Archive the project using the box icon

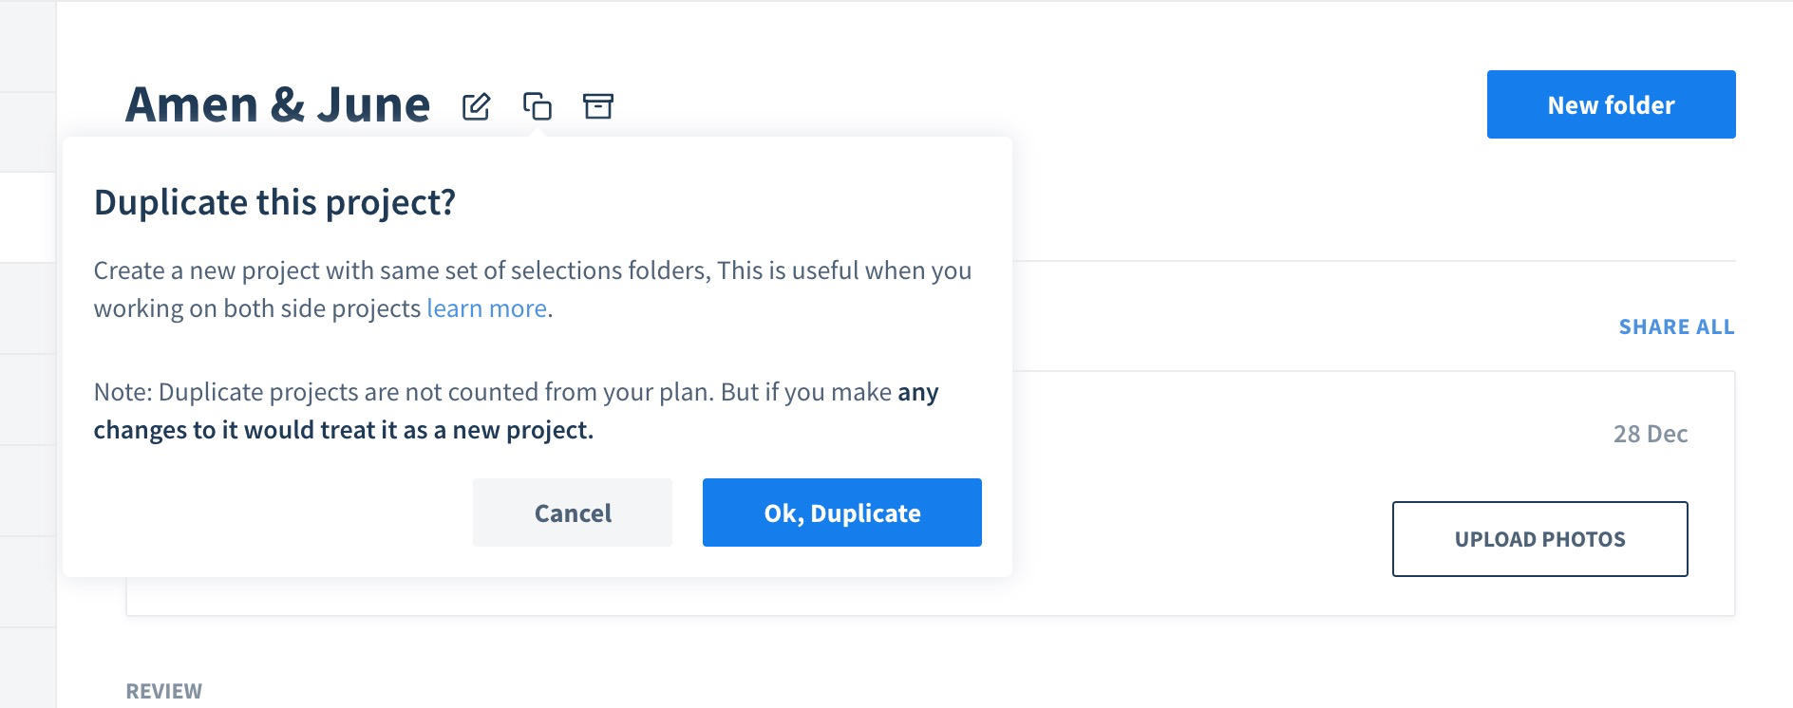pyautogui.click(x=597, y=106)
